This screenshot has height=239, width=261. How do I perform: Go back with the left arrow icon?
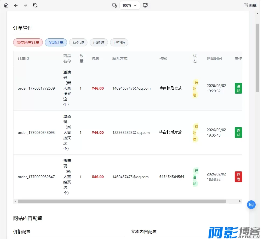click(16, 5)
